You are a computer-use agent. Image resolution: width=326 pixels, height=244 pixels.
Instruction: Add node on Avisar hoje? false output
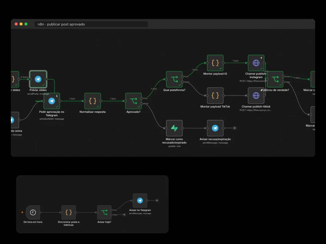tap(124, 215)
